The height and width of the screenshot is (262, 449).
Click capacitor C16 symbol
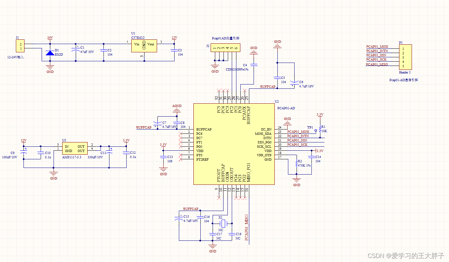[200, 217]
